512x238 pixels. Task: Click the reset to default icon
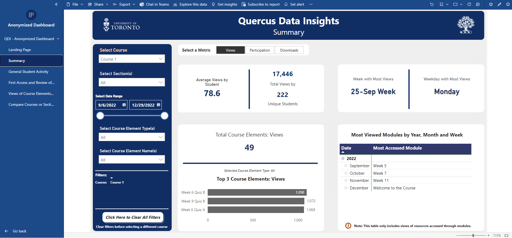432,4
